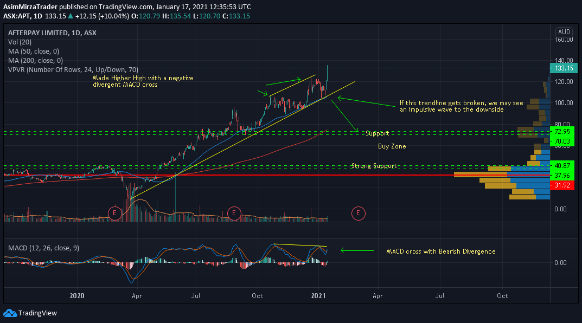
Task: Select the red 31.92 price label
Action: click(562, 185)
